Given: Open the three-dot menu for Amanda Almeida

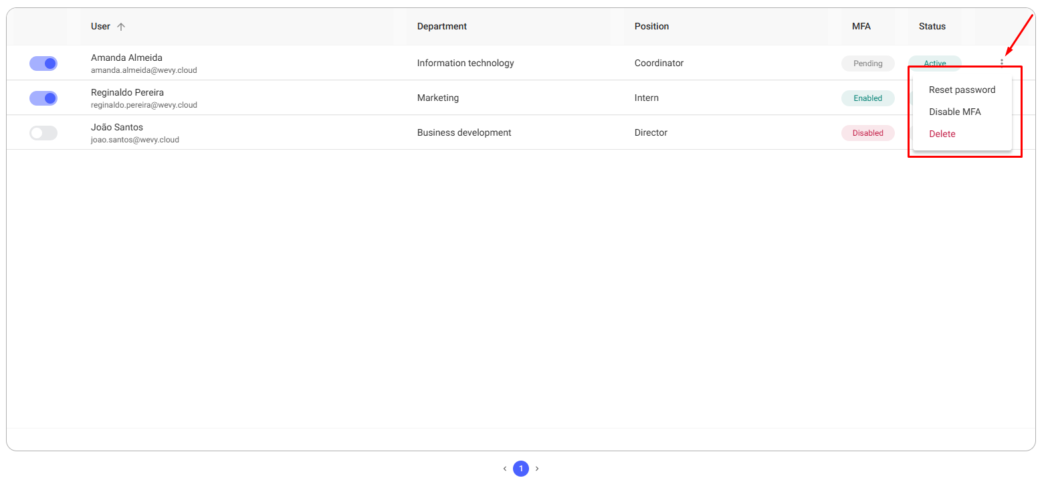Looking at the screenshot, I should 1002,63.
